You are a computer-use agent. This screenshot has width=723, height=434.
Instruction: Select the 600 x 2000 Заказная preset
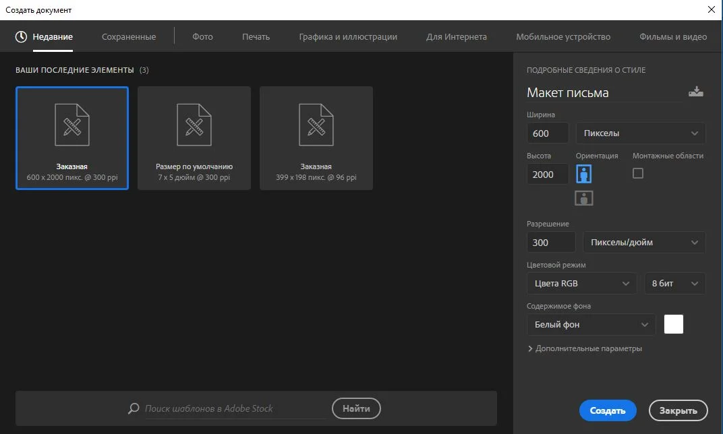72,138
